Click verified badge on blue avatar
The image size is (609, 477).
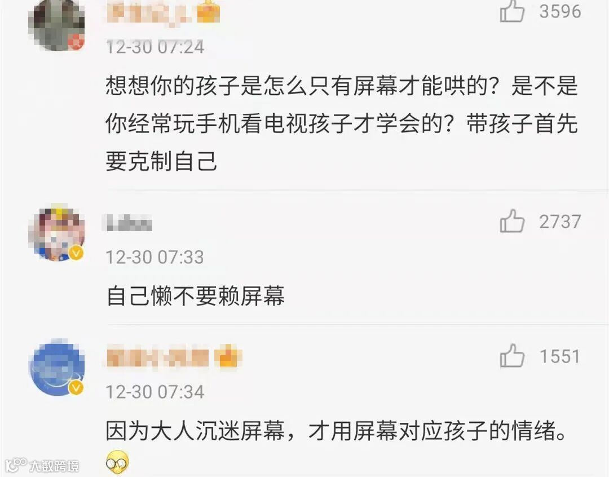click(76, 388)
